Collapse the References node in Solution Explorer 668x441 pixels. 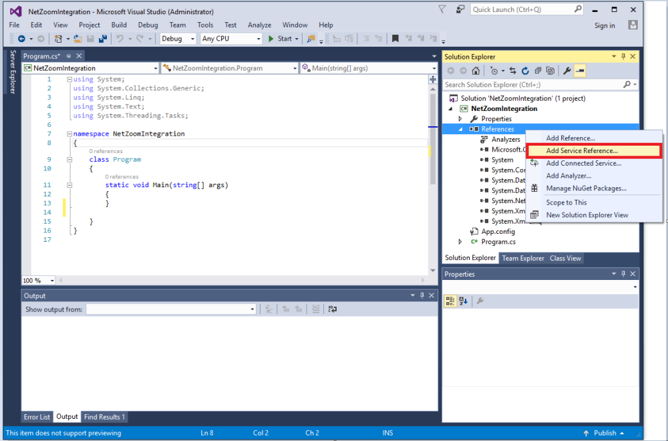pos(460,129)
